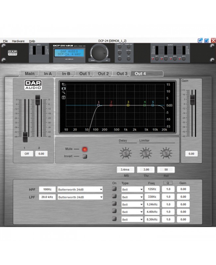Open the LPF Butterworth 24dB filter dropdown

pyautogui.click(x=80, y=197)
